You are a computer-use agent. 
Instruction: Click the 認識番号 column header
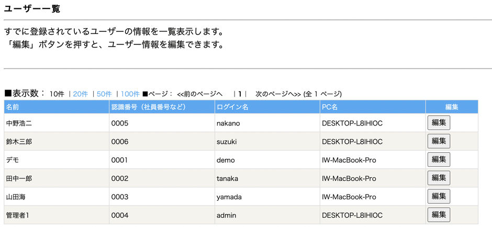click(149, 107)
